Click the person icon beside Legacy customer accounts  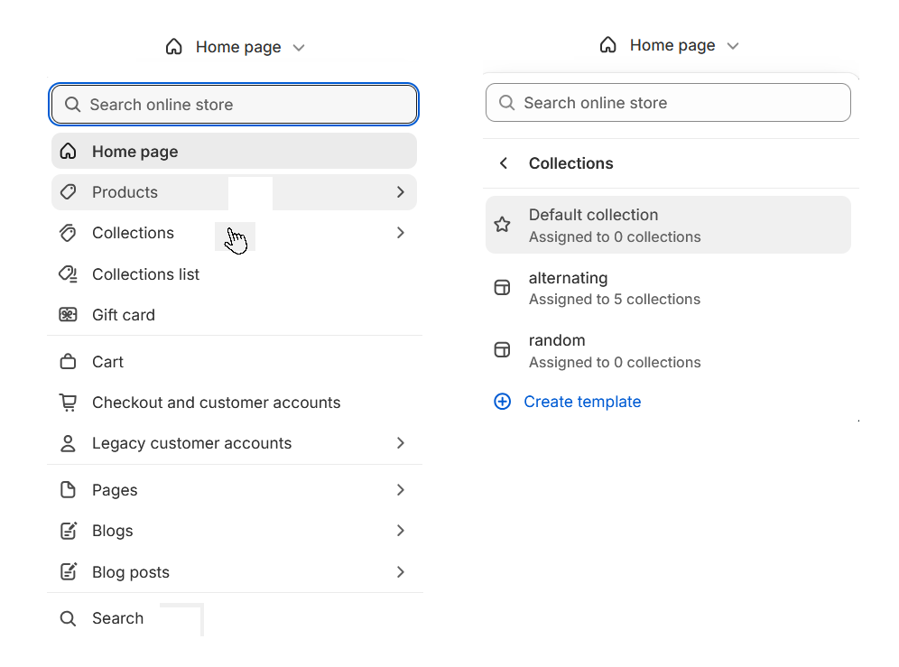[x=69, y=443]
